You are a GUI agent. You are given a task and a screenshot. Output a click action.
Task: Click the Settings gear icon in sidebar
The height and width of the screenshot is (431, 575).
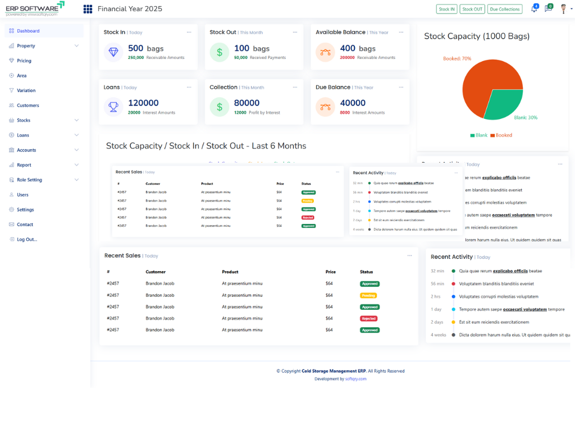pos(12,210)
